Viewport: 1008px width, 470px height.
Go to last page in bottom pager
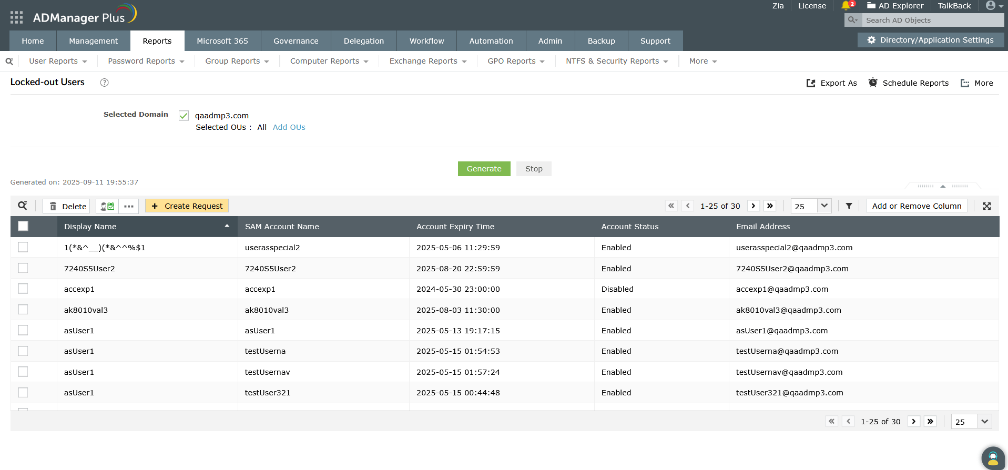pos(930,422)
